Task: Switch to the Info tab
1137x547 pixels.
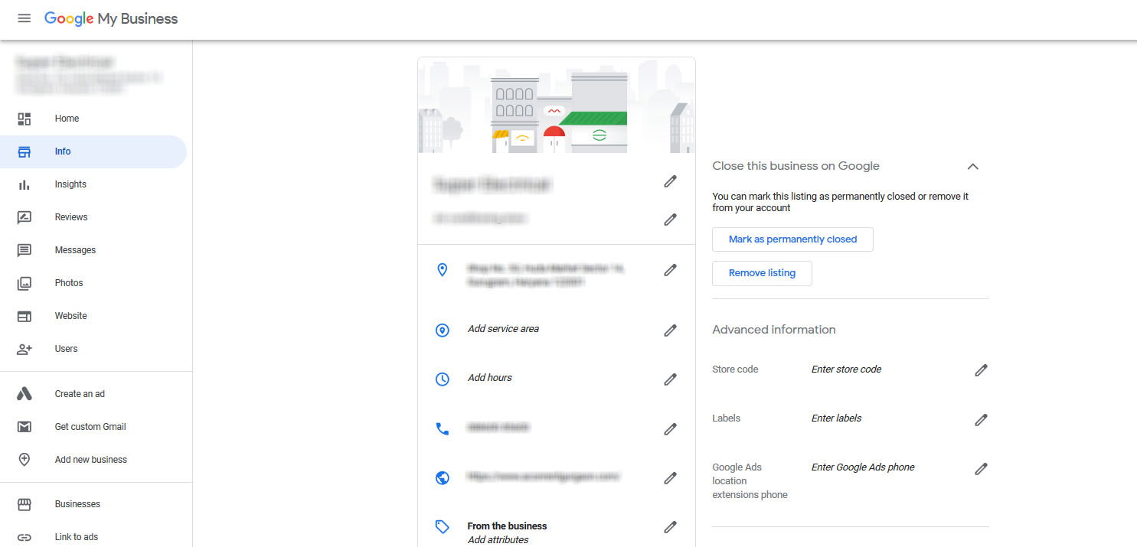Action: point(62,151)
